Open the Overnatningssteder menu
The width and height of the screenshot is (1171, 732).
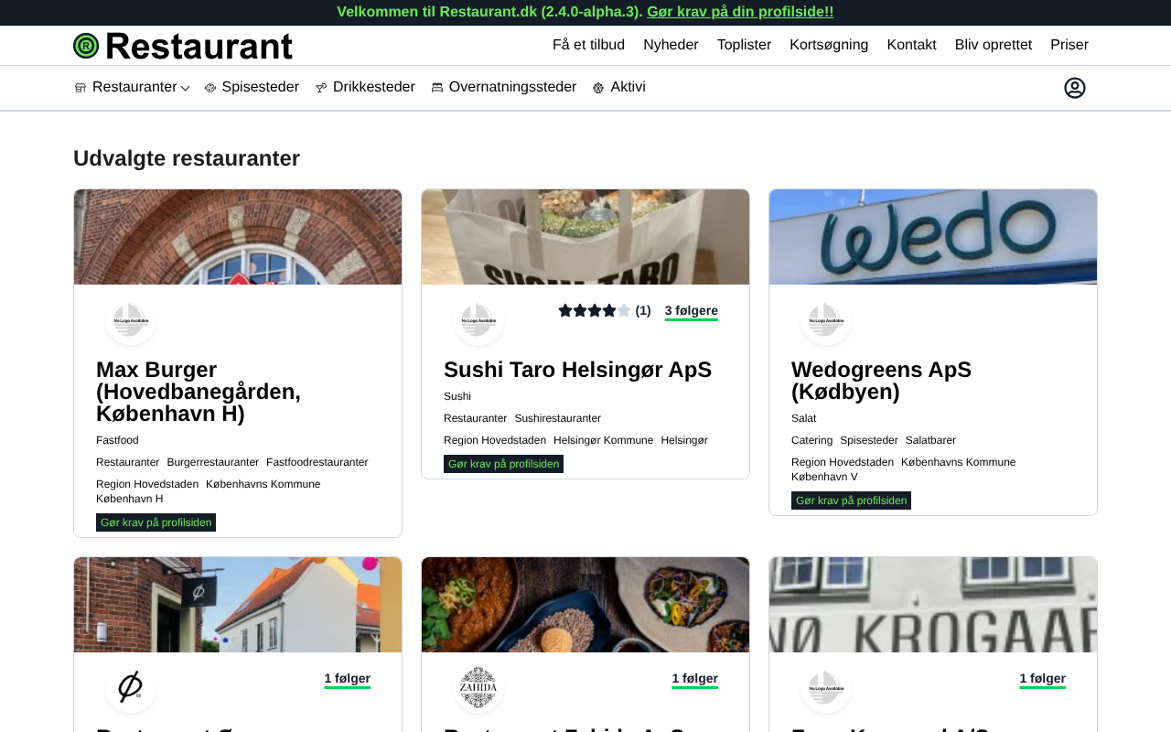(512, 87)
